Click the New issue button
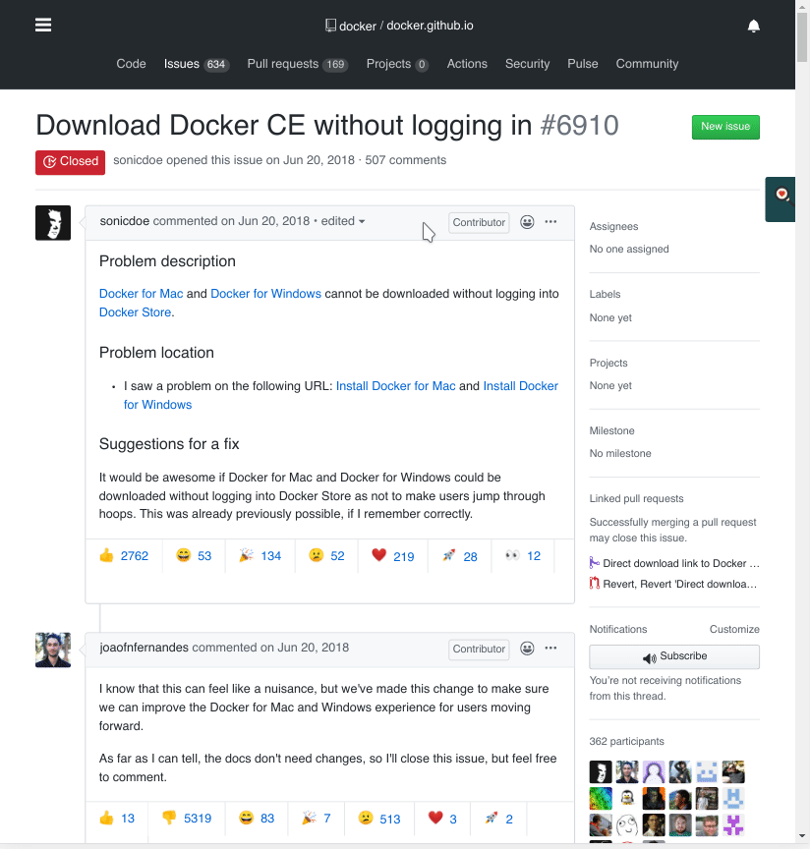This screenshot has width=810, height=849. point(725,127)
